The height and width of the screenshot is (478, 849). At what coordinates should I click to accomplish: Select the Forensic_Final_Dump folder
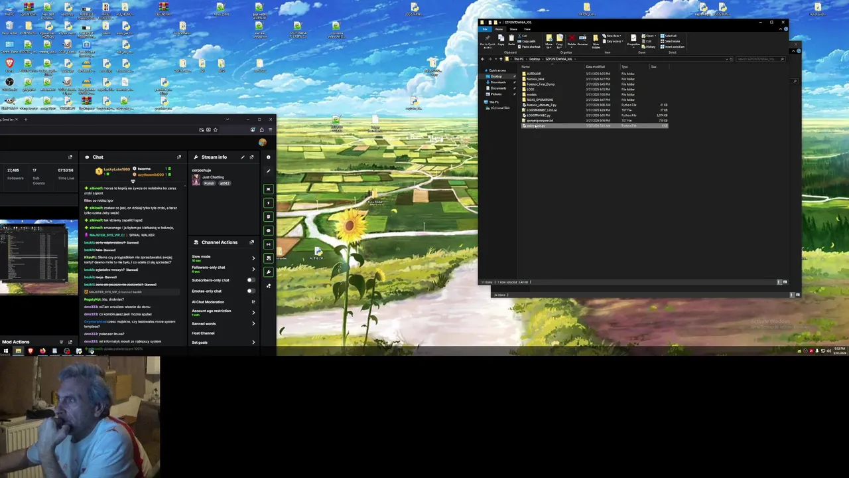click(x=540, y=84)
